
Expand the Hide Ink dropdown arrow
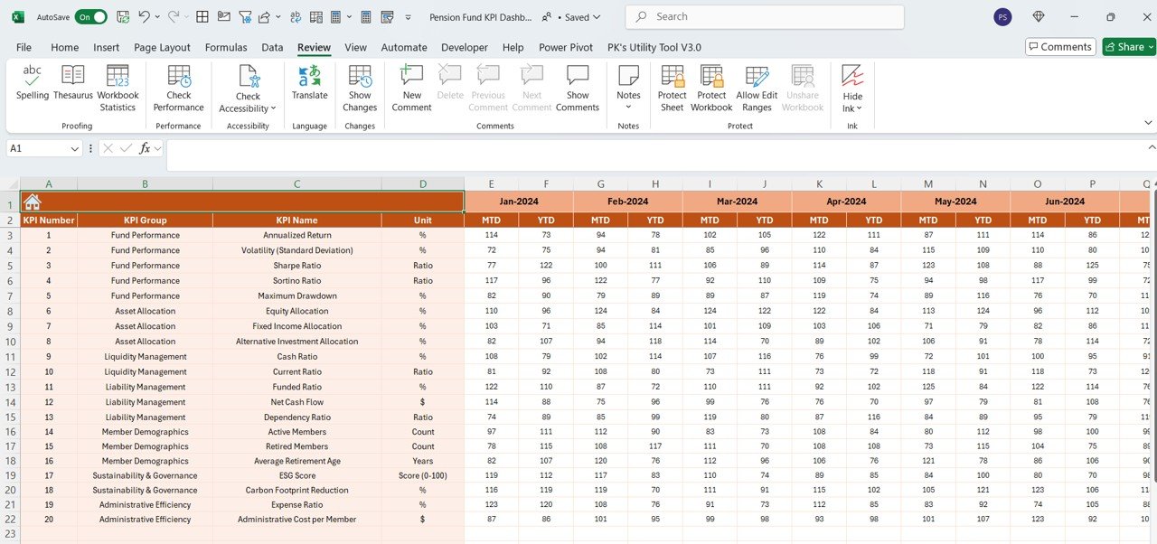pos(860,109)
